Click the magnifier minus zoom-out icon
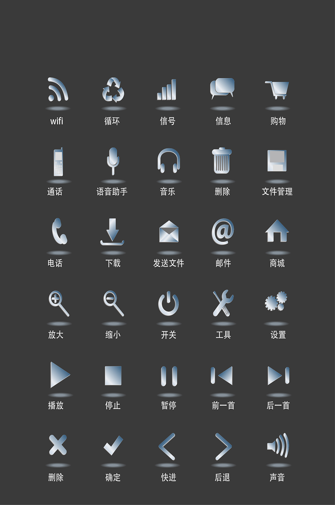Viewport: 335px width, 505px height. click(x=114, y=303)
